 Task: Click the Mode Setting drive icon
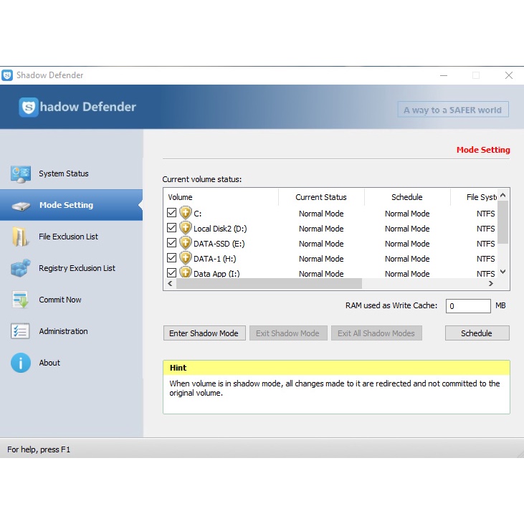point(20,206)
